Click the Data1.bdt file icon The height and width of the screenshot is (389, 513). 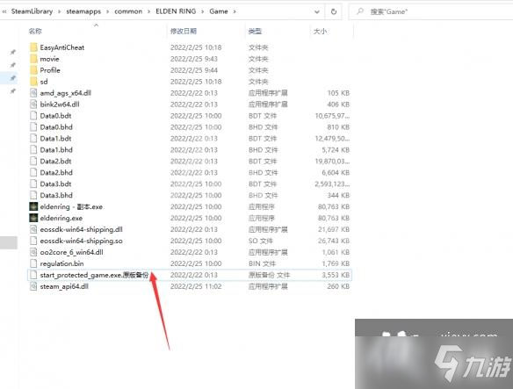tap(33, 139)
